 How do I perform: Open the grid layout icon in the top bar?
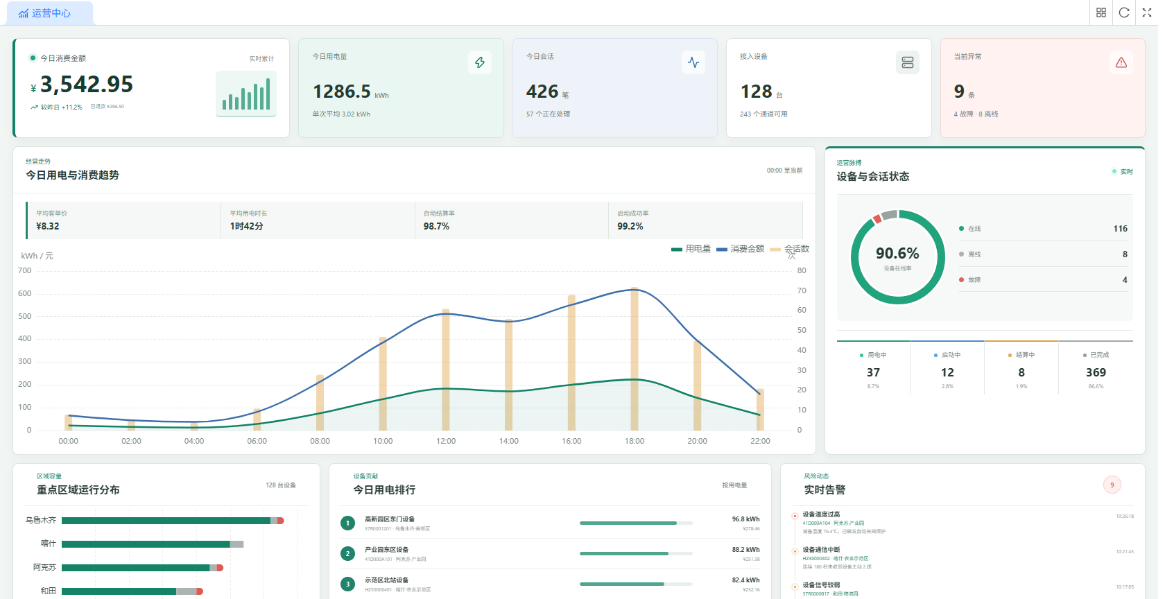(x=1101, y=12)
